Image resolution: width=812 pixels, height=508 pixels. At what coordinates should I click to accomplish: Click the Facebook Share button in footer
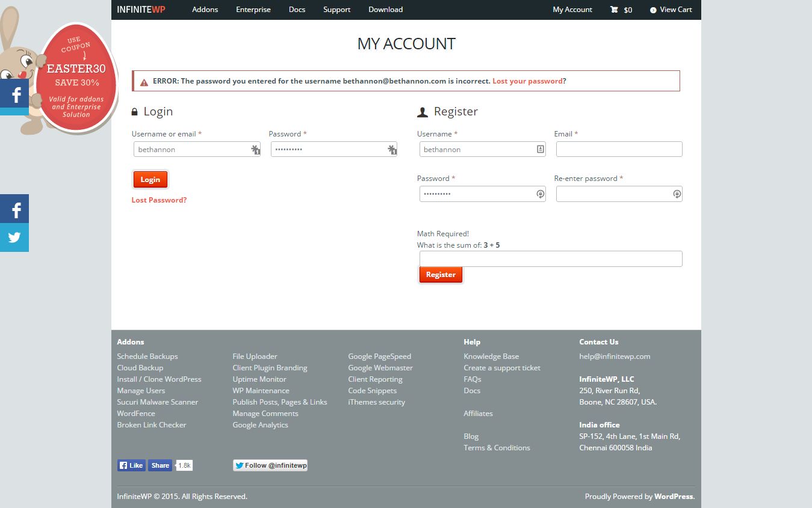[x=160, y=465]
